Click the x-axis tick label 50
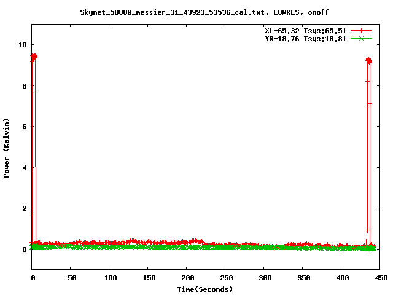This screenshot has height=295, width=393. coord(72,278)
